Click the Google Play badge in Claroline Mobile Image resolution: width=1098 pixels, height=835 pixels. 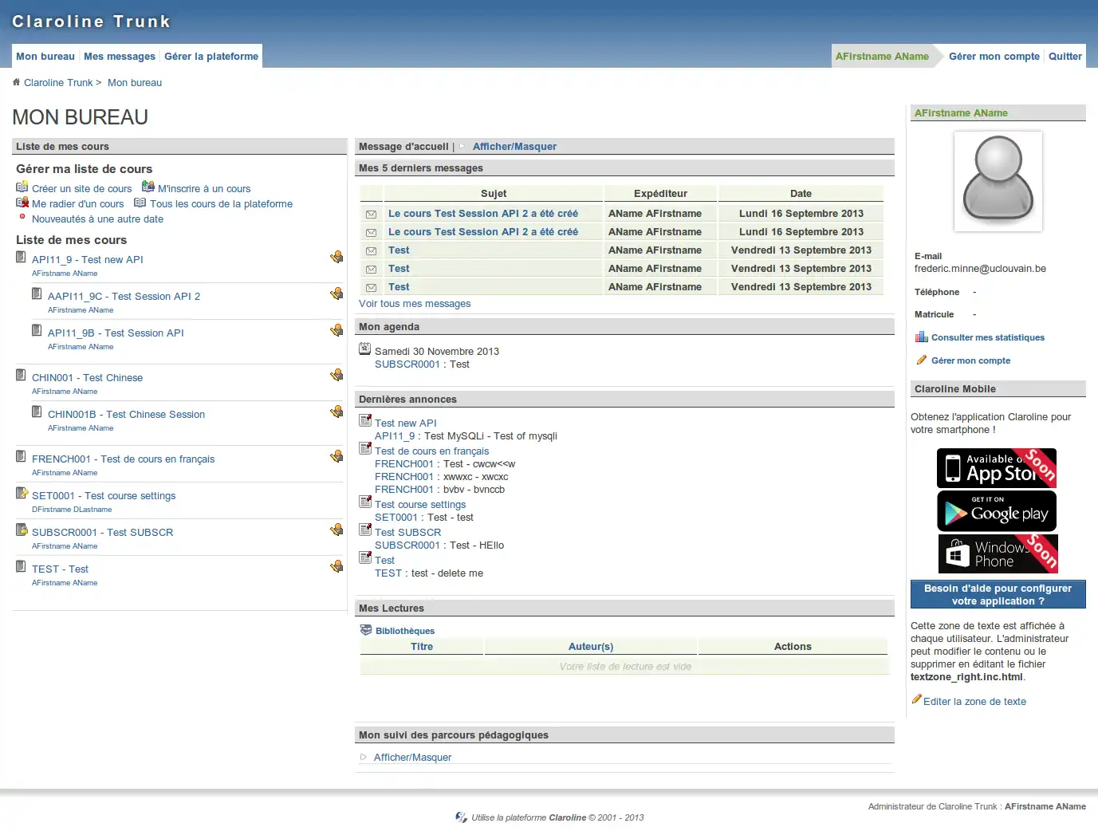click(996, 510)
